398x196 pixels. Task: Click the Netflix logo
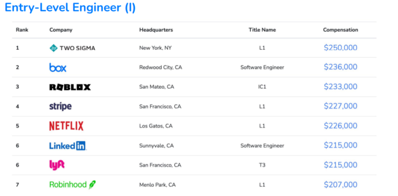coord(66,126)
